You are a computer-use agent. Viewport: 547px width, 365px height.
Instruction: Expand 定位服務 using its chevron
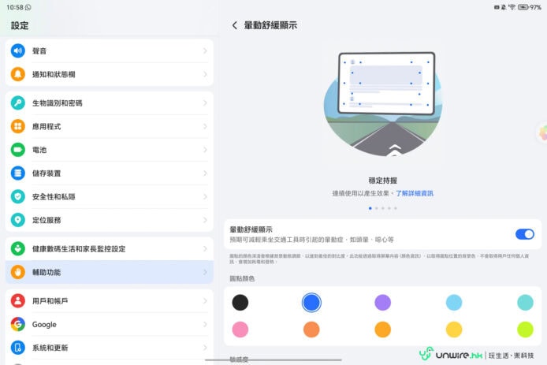click(x=205, y=220)
